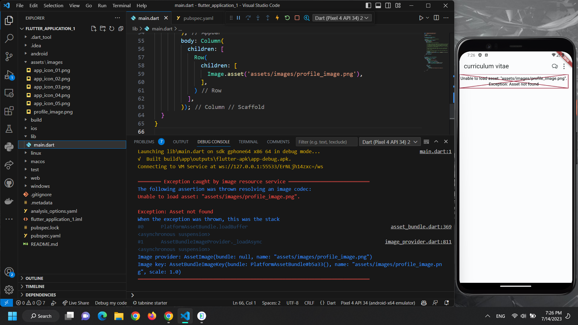Create a new folder in Explorer
578x325 pixels.
pyautogui.click(x=103, y=29)
